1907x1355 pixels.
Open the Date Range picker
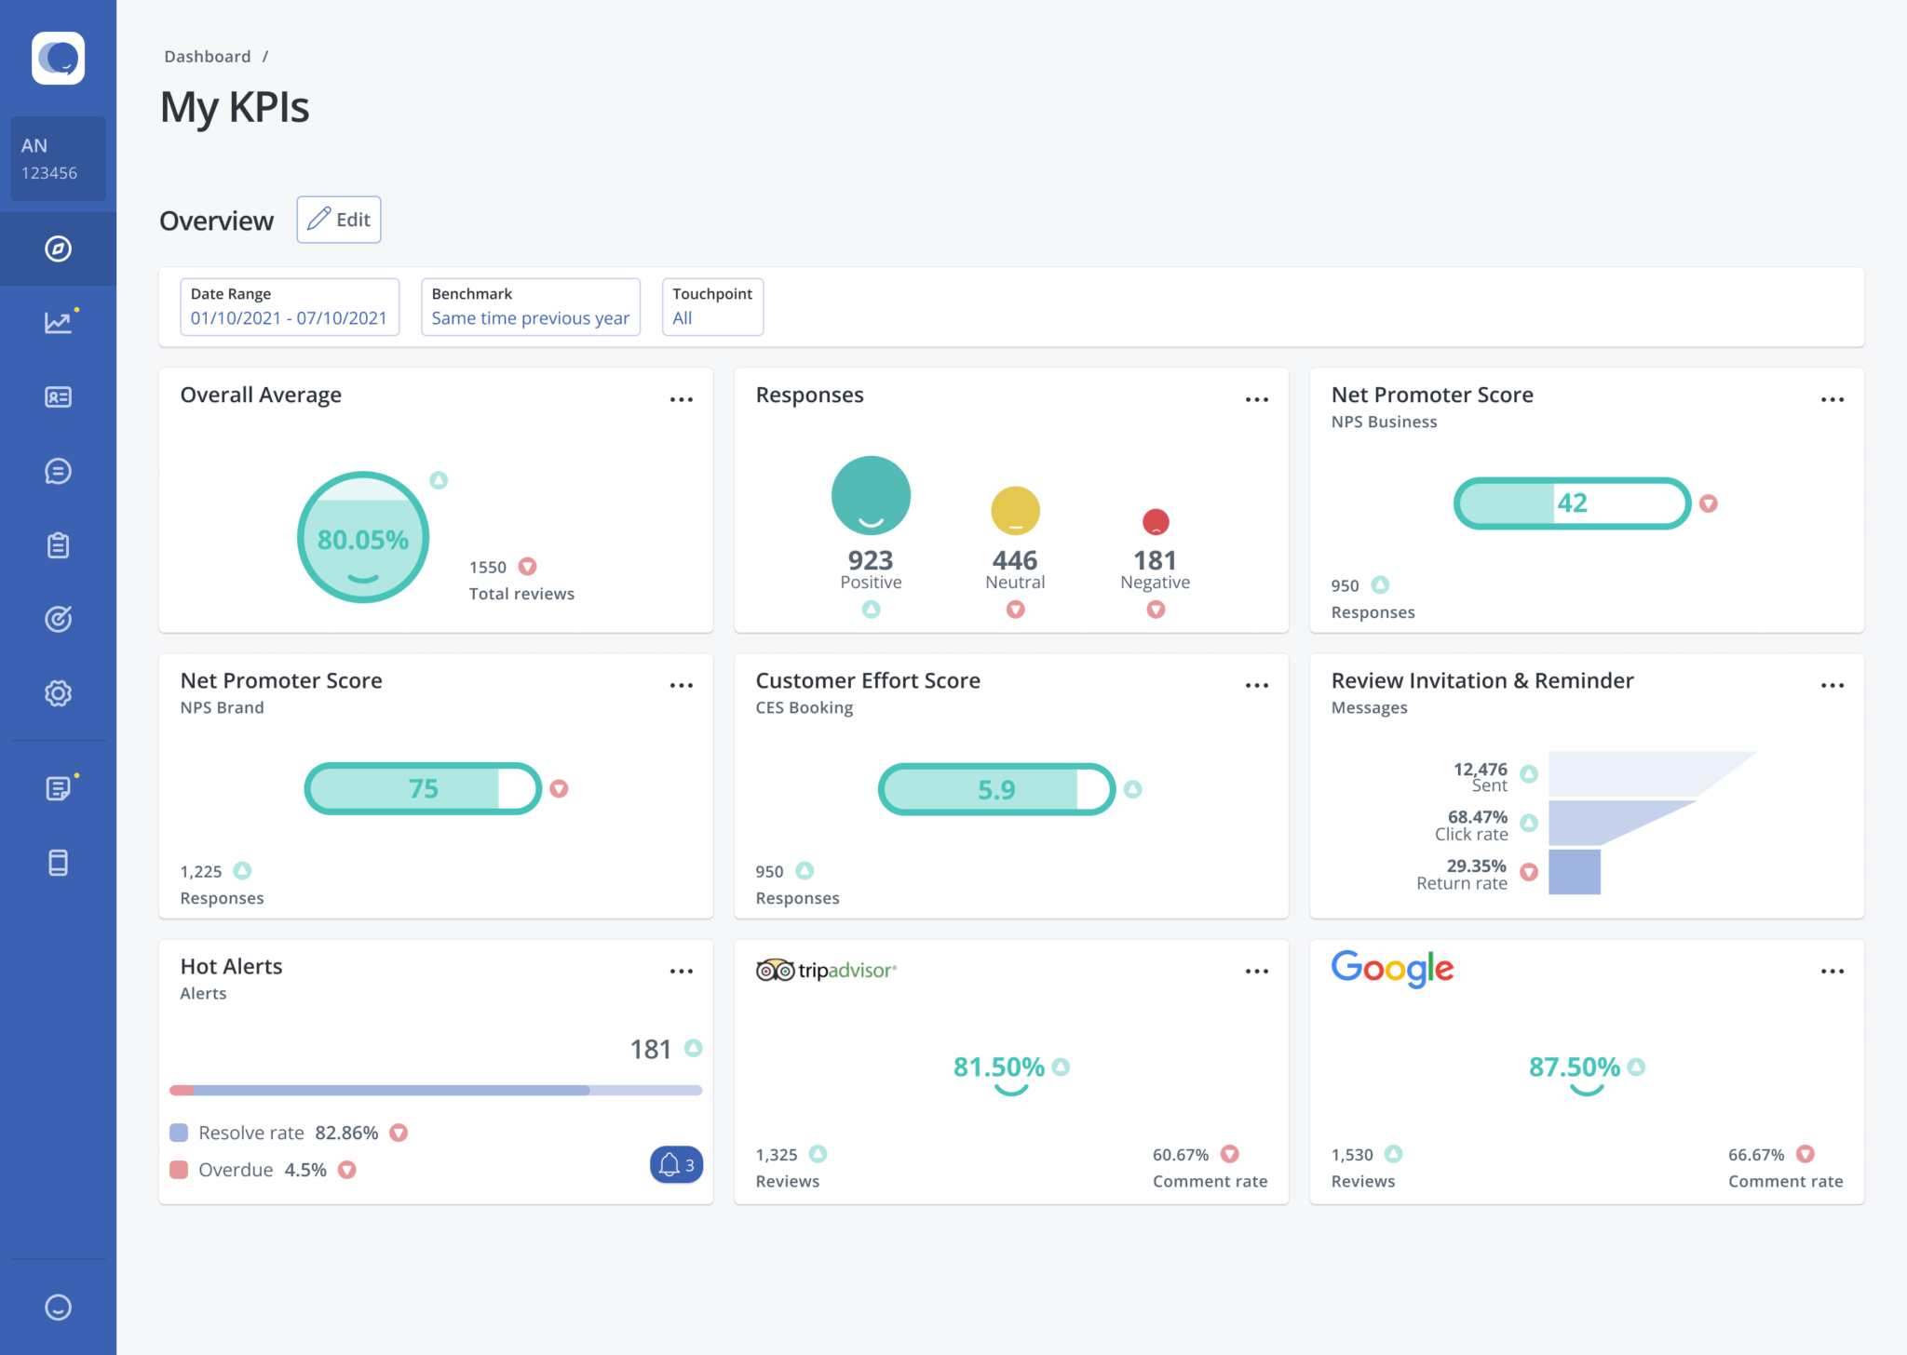pos(289,307)
